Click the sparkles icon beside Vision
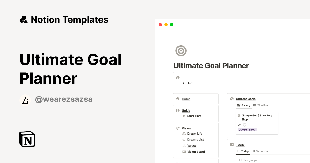The height and width of the screenshot is (163, 310). (x=177, y=128)
